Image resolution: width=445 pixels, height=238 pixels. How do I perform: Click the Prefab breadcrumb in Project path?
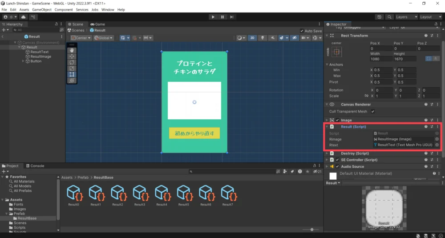click(84, 177)
